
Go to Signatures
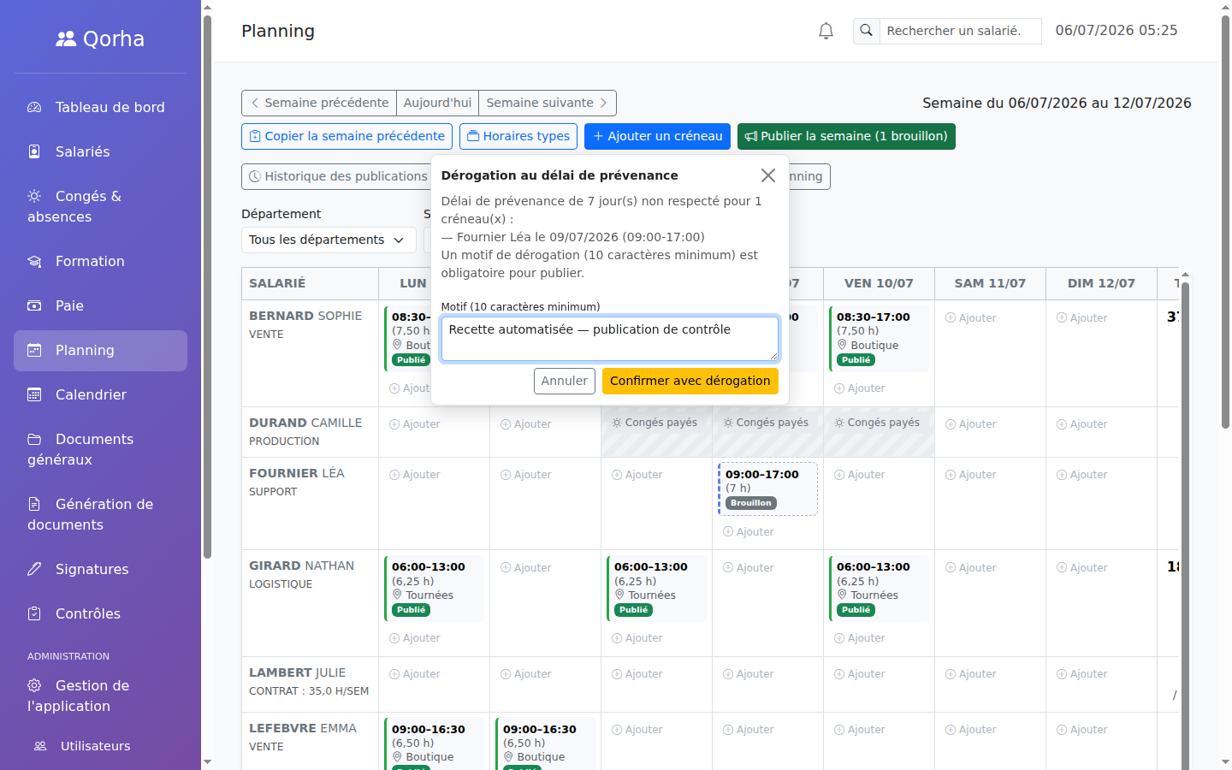click(100, 570)
